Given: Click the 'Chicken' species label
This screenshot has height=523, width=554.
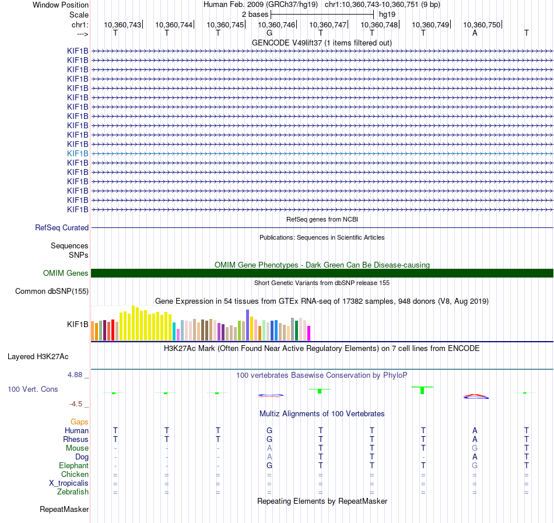Looking at the screenshot, I should [75, 474].
